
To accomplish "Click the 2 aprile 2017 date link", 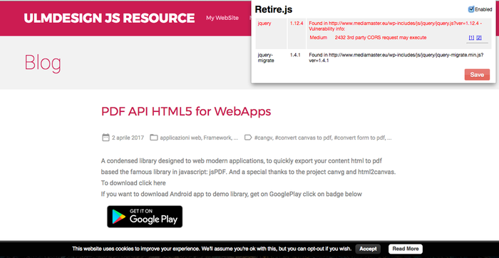I will [x=128, y=138].
